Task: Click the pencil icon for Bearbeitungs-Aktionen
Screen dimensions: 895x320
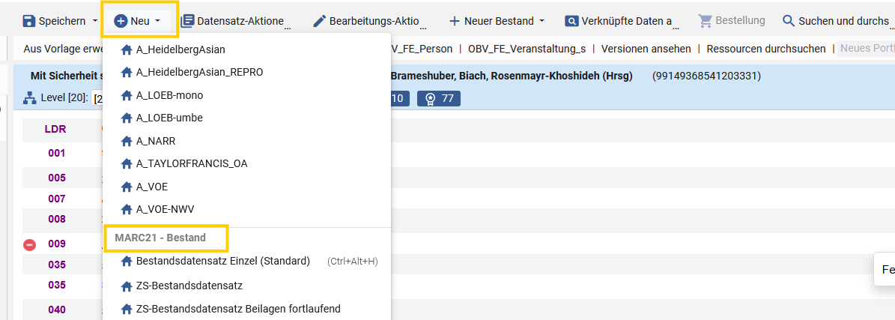Action: click(x=321, y=21)
